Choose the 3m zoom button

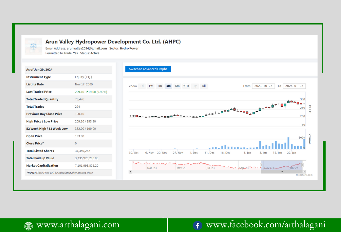(x=168, y=86)
